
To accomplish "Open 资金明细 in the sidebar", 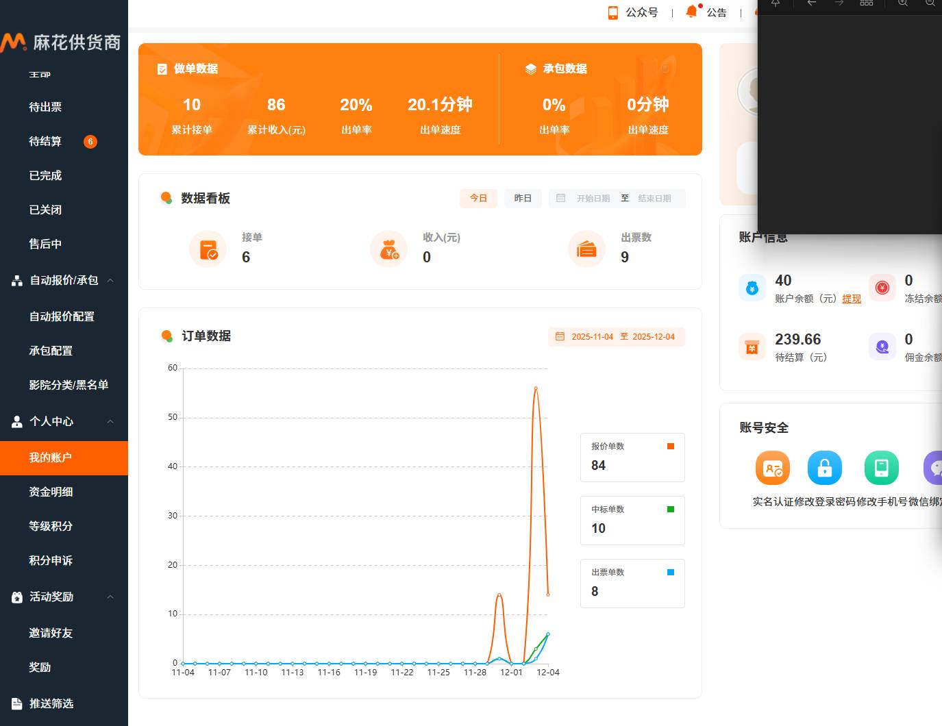I will (x=51, y=492).
